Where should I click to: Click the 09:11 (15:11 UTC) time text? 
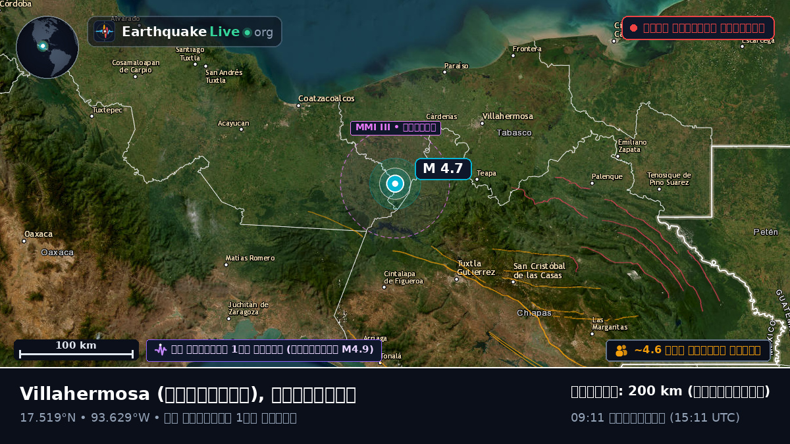tap(656, 418)
